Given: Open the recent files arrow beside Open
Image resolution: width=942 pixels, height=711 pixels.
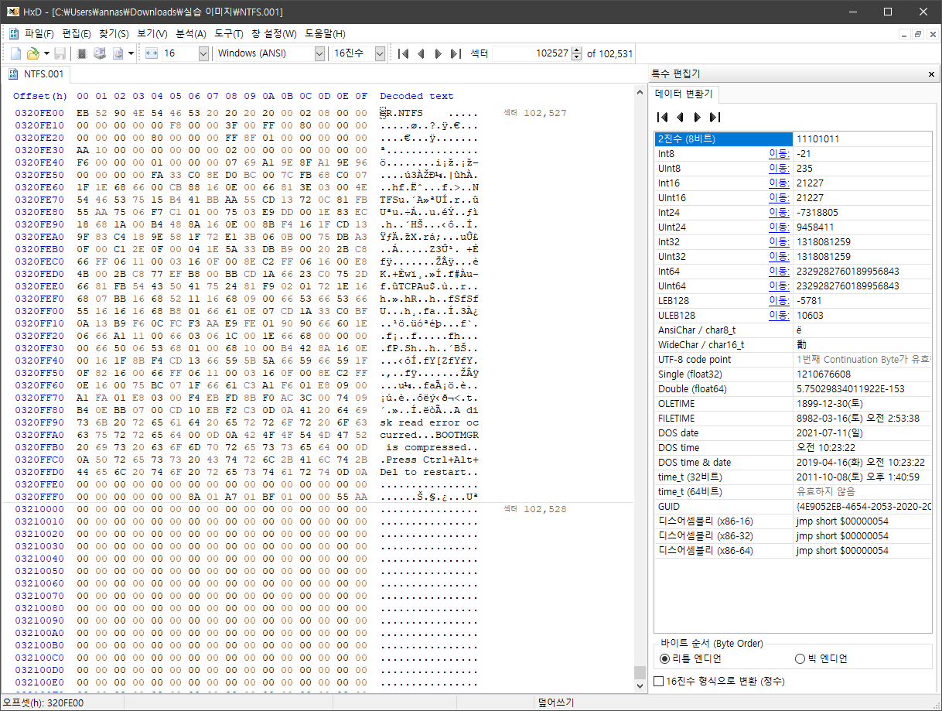Looking at the screenshot, I should [46, 53].
